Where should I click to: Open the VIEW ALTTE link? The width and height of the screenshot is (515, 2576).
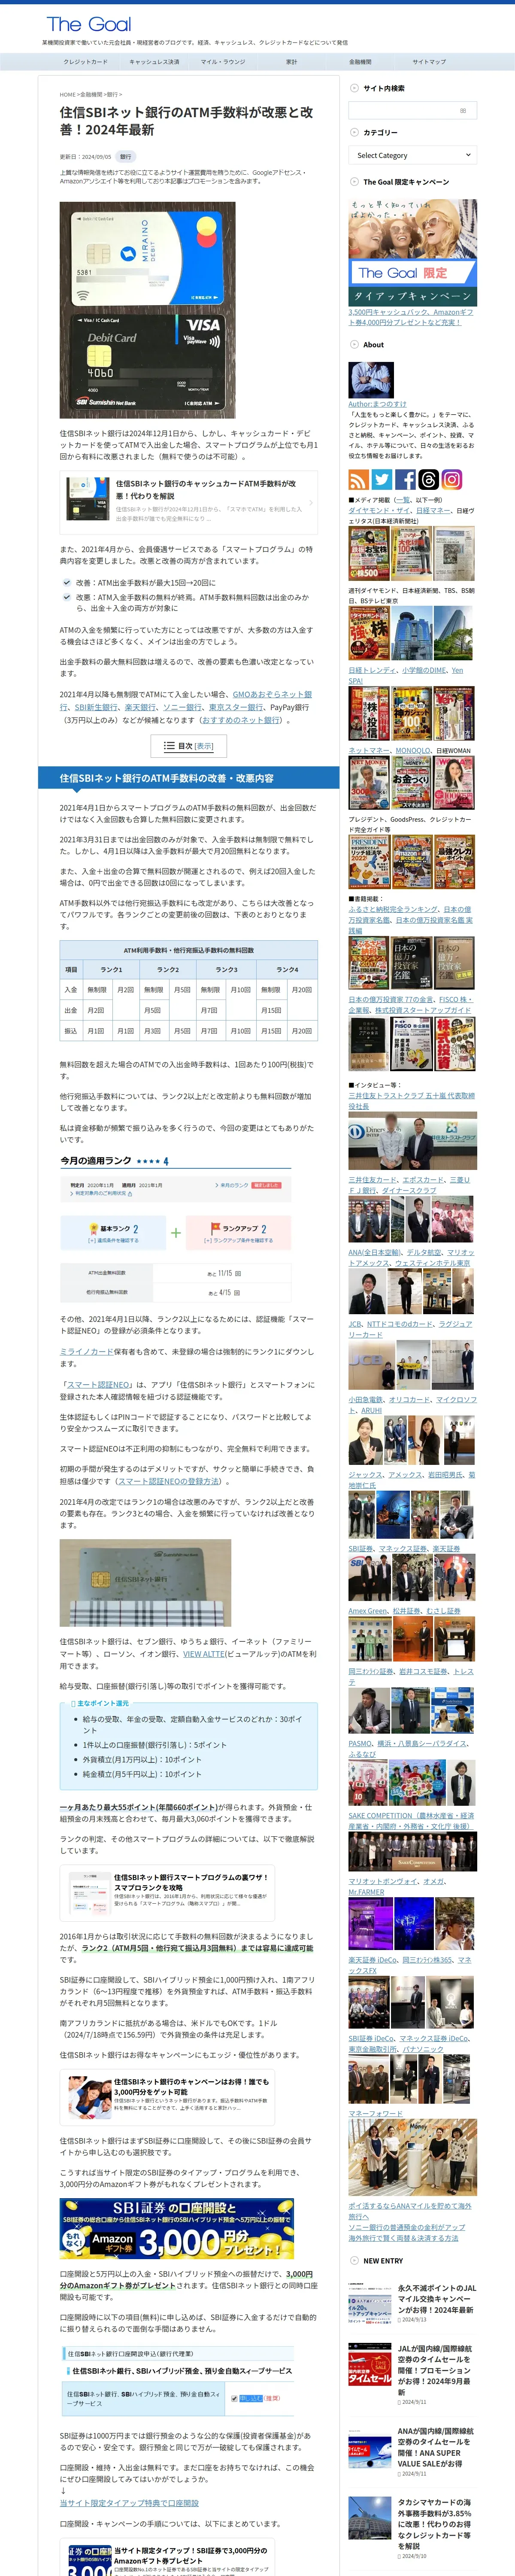pos(204,1653)
